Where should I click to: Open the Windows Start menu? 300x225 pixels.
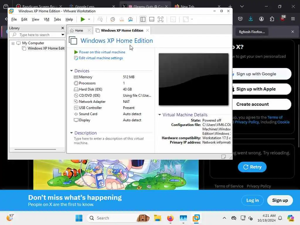[79, 218]
